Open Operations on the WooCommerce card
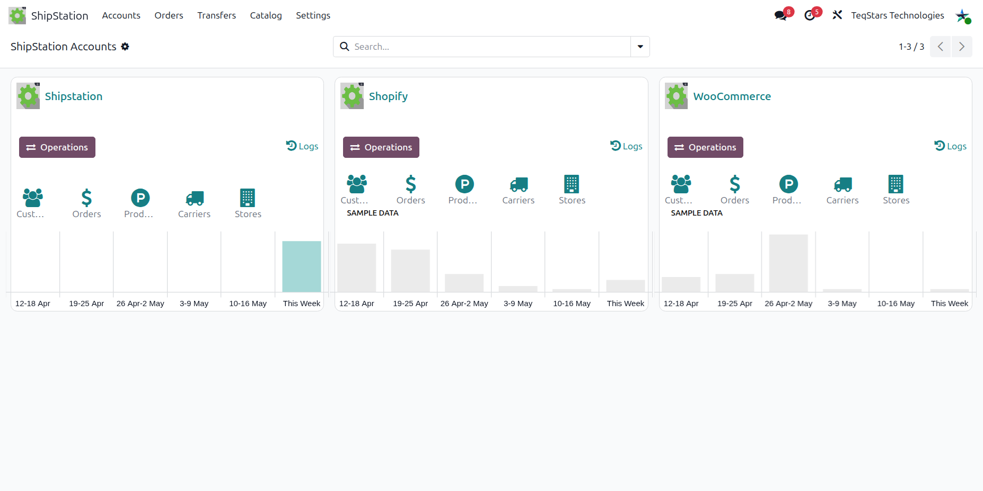Viewport: 983px width, 491px height. point(705,147)
